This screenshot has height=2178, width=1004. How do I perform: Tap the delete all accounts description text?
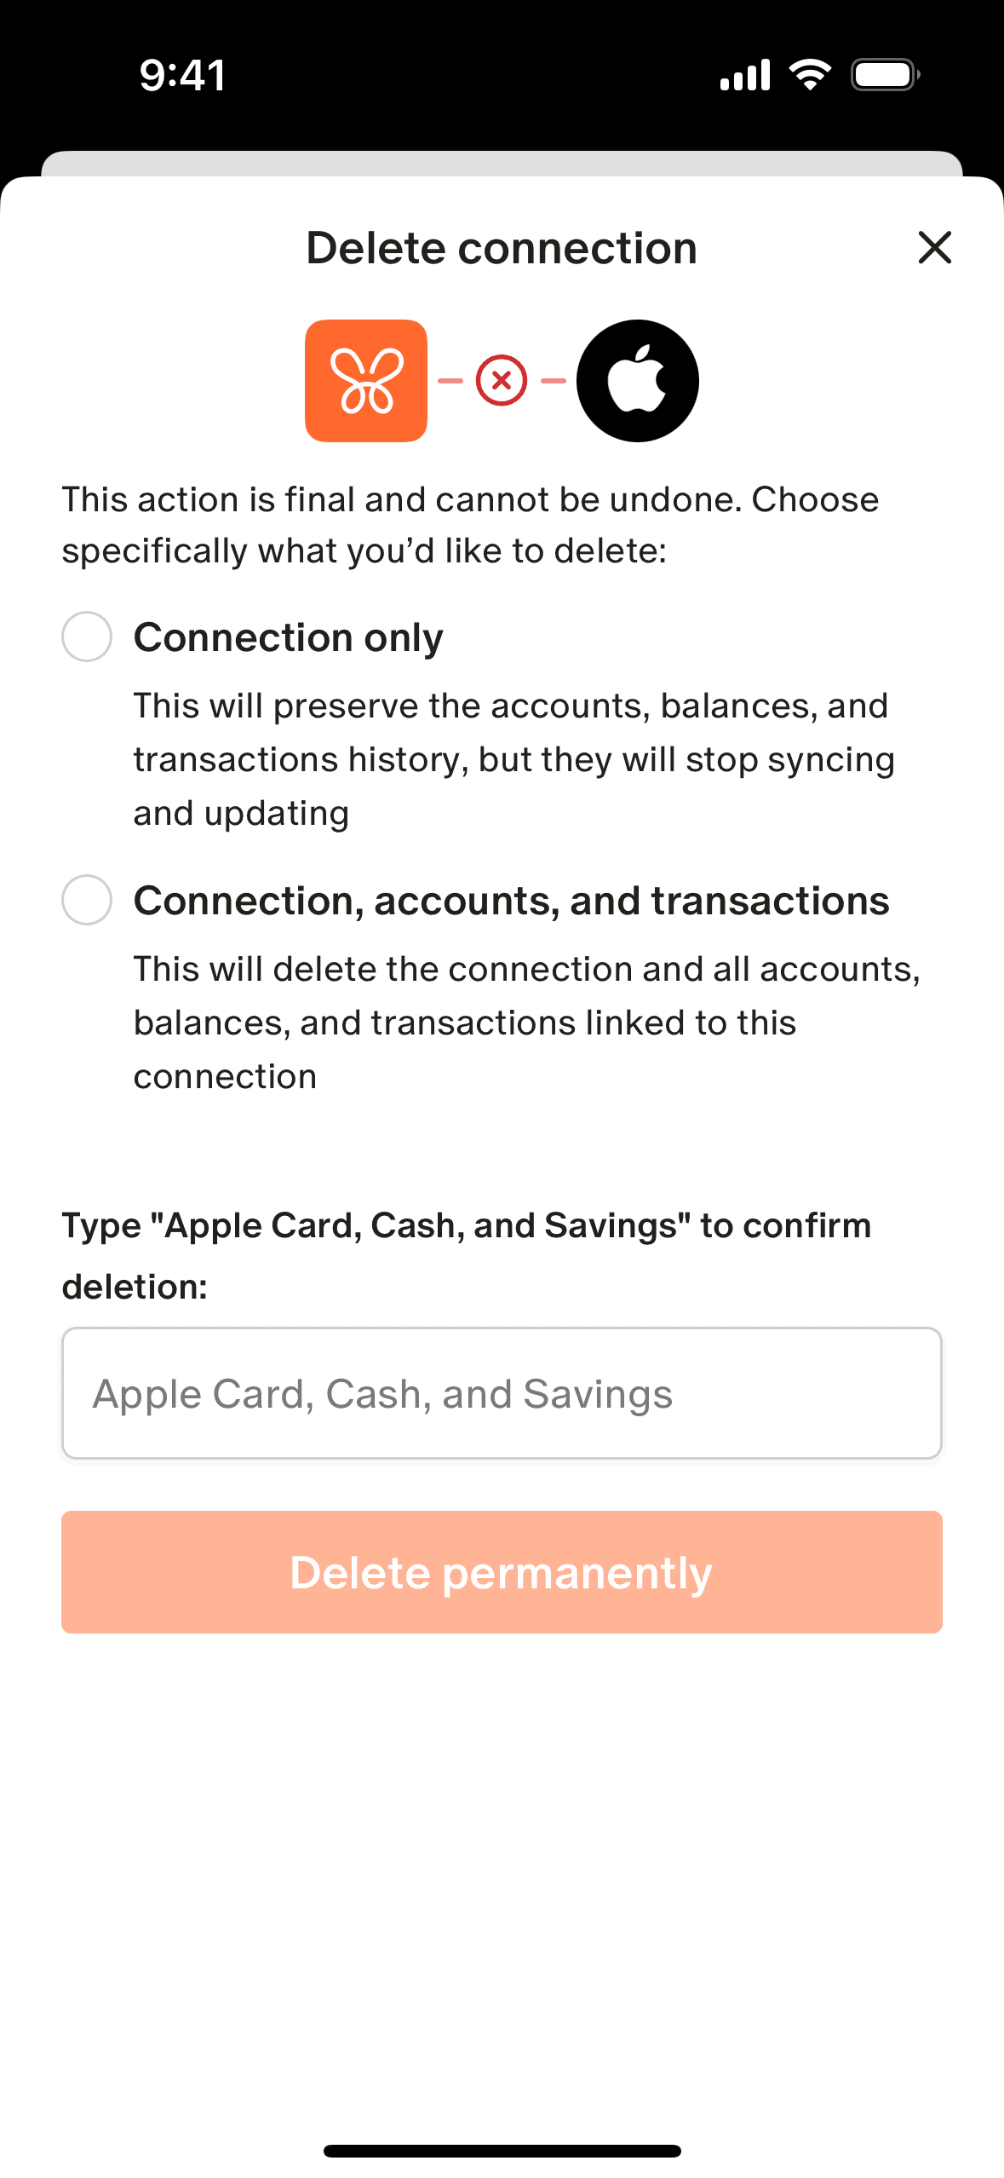coord(526,1023)
